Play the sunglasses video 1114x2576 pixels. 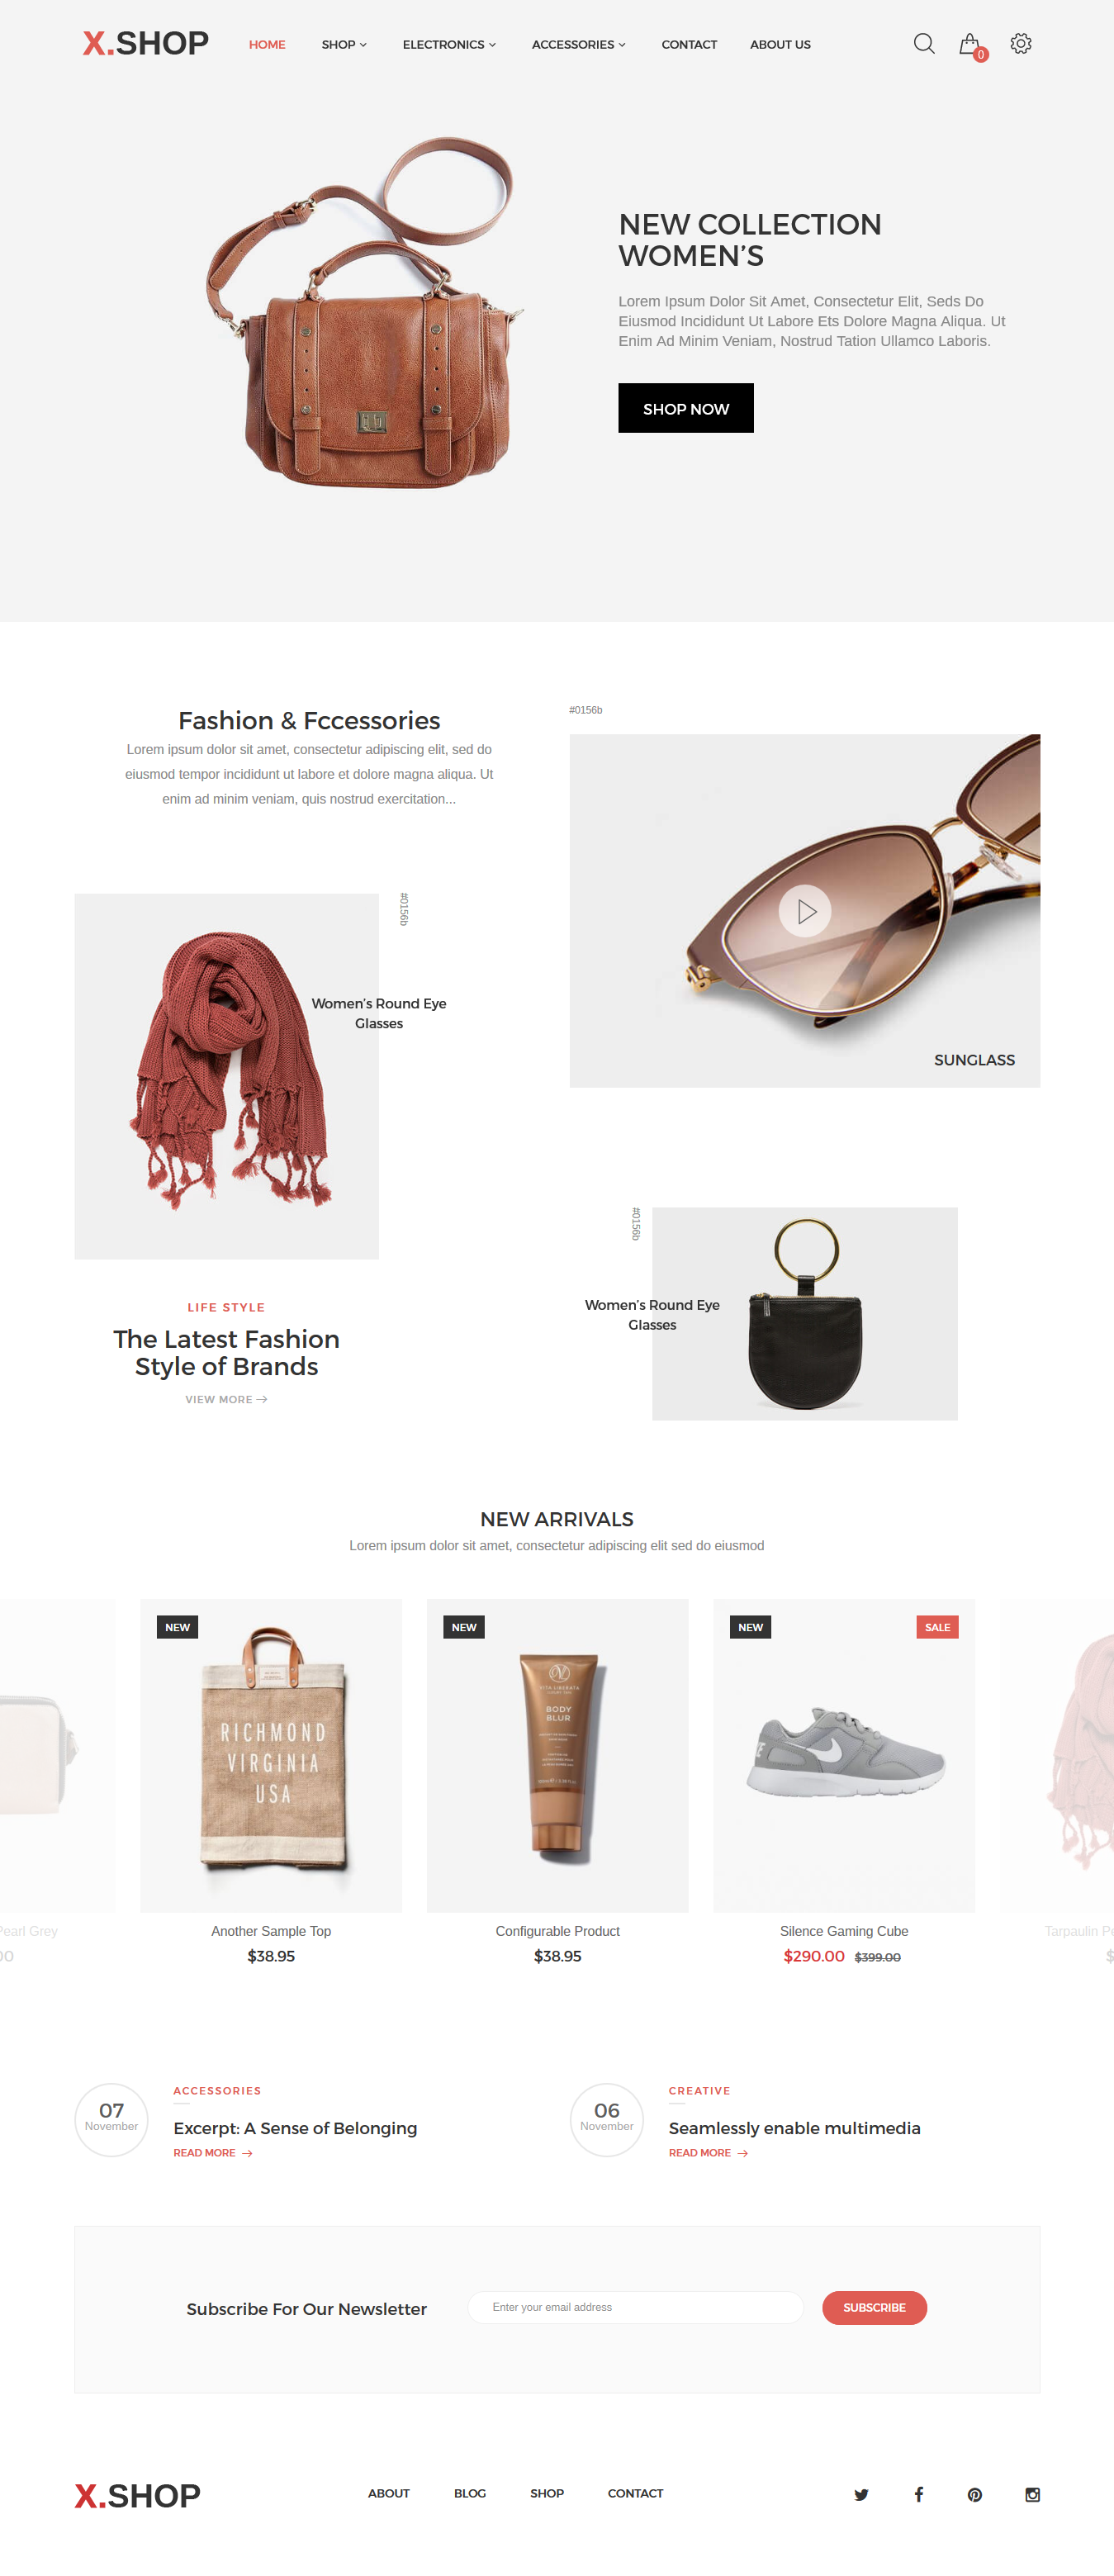coord(805,911)
